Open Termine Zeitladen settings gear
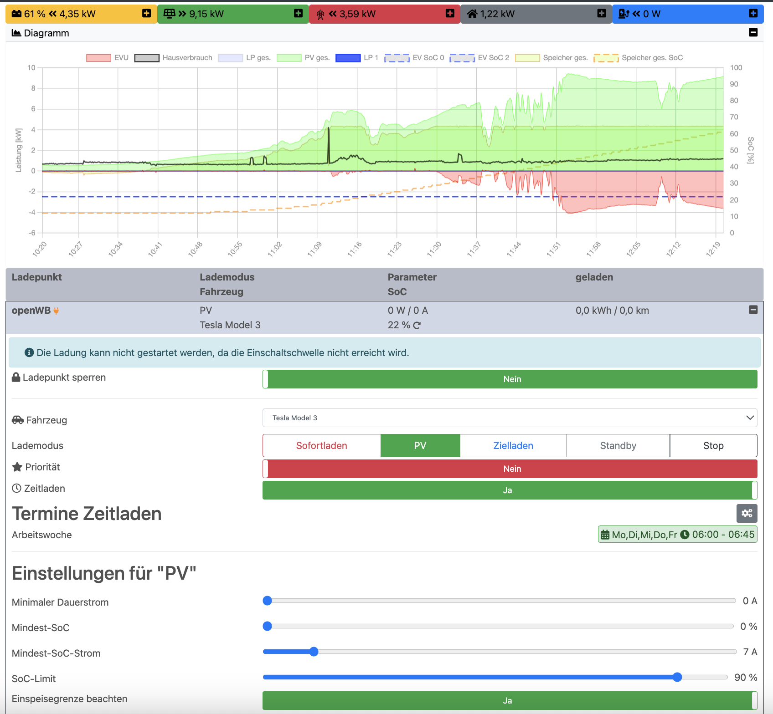The width and height of the screenshot is (773, 714). point(747,513)
